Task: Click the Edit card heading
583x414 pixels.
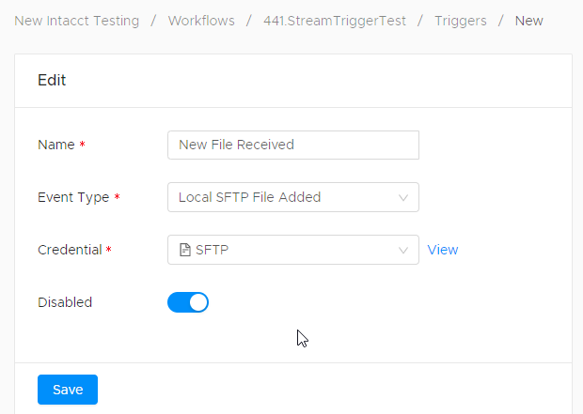Action: pos(52,80)
